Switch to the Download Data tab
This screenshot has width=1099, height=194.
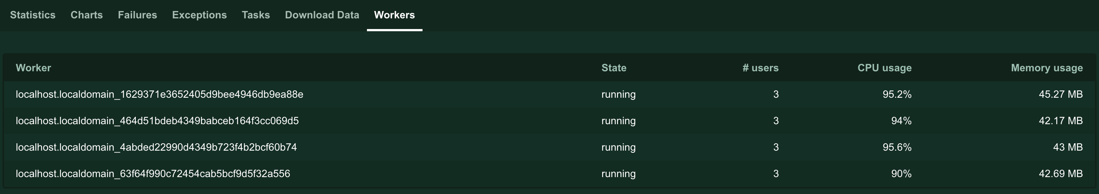pos(322,15)
